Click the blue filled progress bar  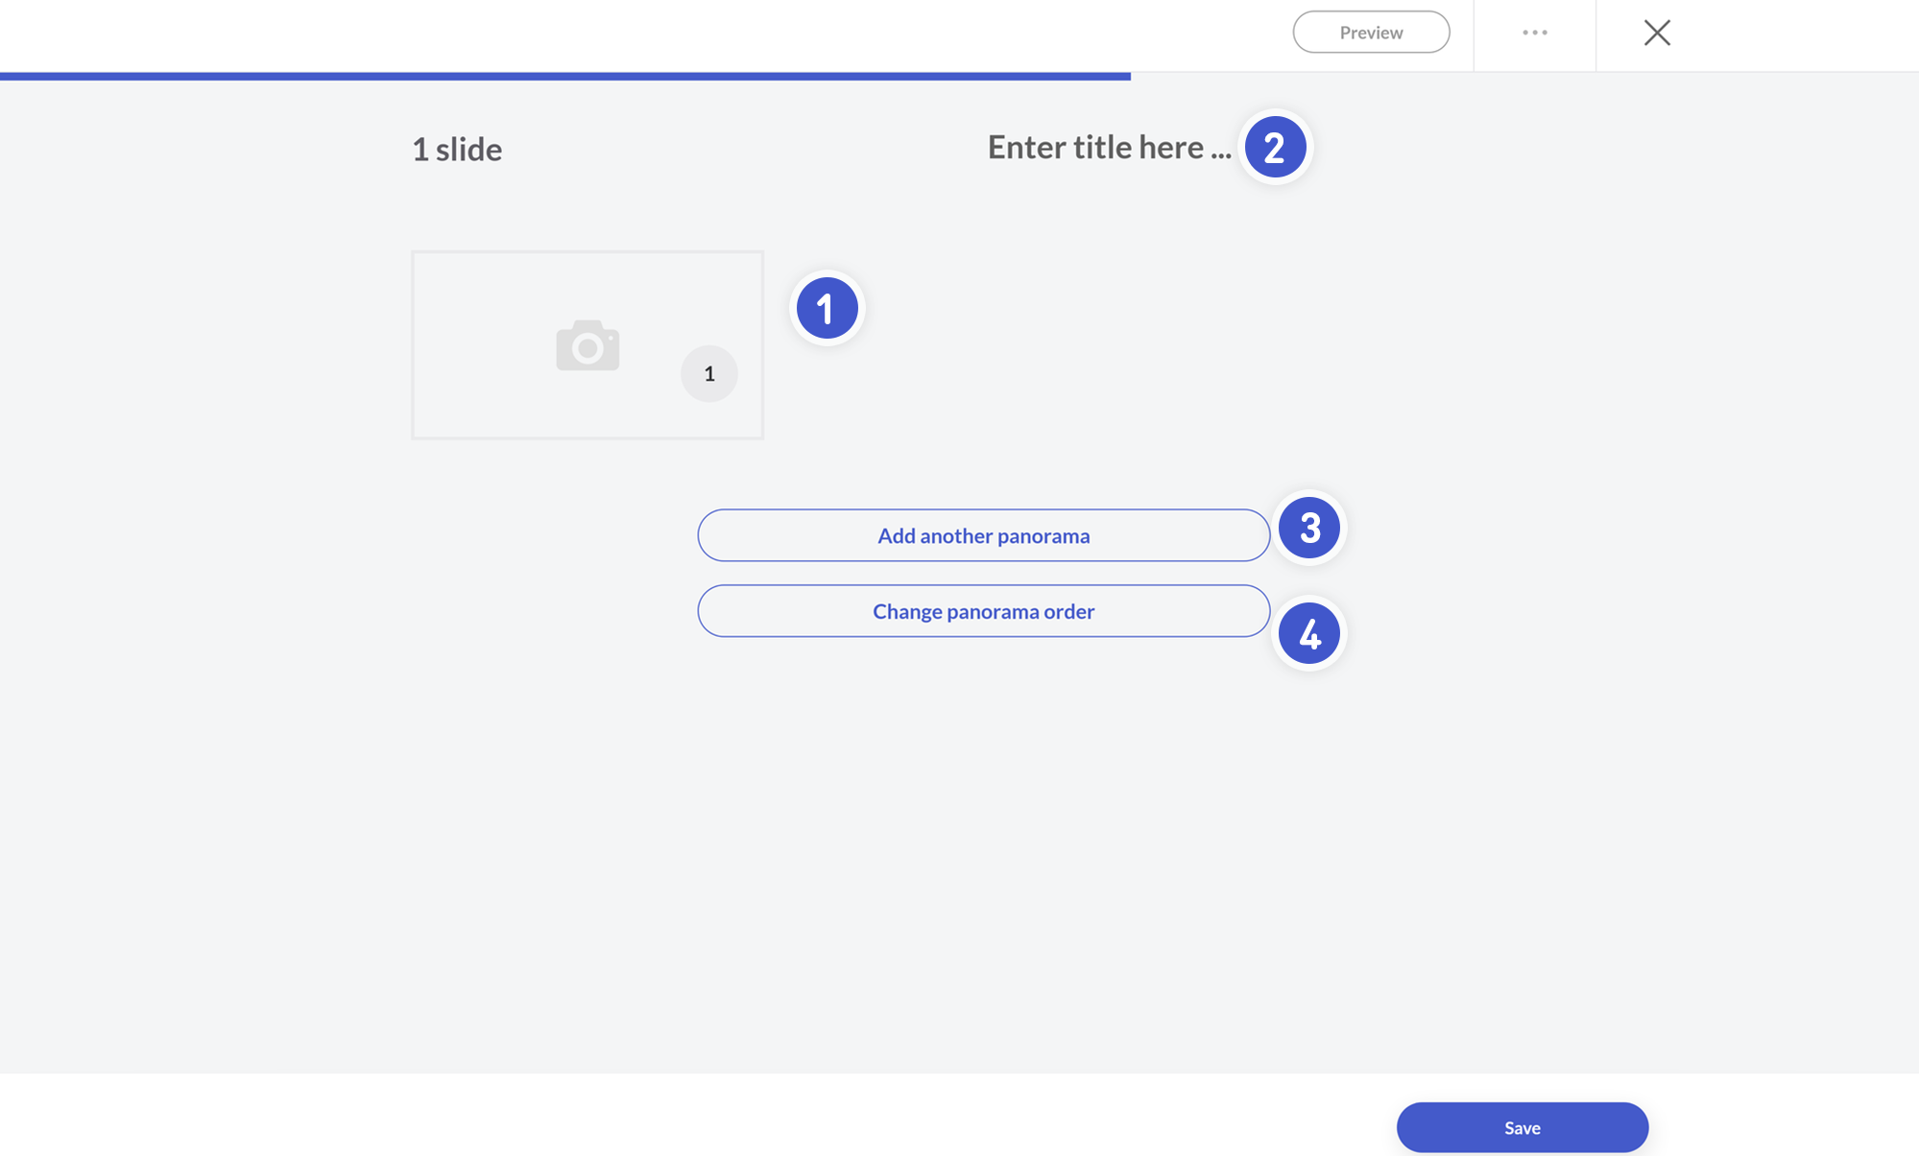564,76
